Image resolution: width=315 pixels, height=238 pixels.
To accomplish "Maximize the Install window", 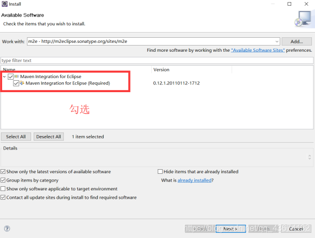I will pyautogui.click(x=289, y=4).
